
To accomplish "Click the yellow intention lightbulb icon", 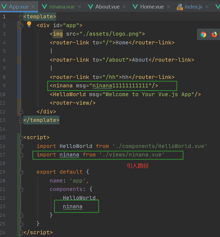I will coord(29,24).
